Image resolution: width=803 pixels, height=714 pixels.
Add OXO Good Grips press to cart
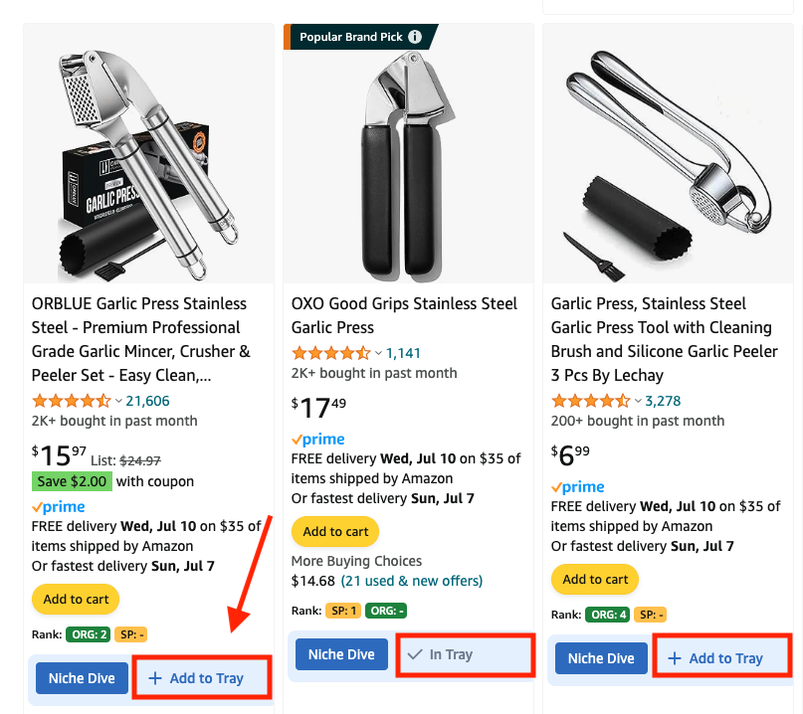pos(335,531)
